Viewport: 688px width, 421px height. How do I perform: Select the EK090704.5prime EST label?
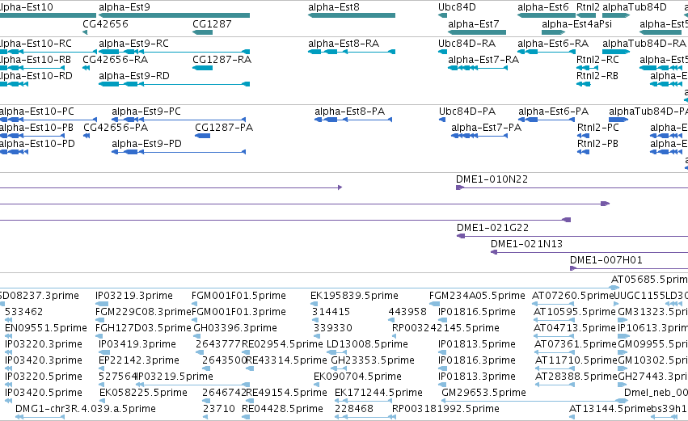(x=357, y=377)
